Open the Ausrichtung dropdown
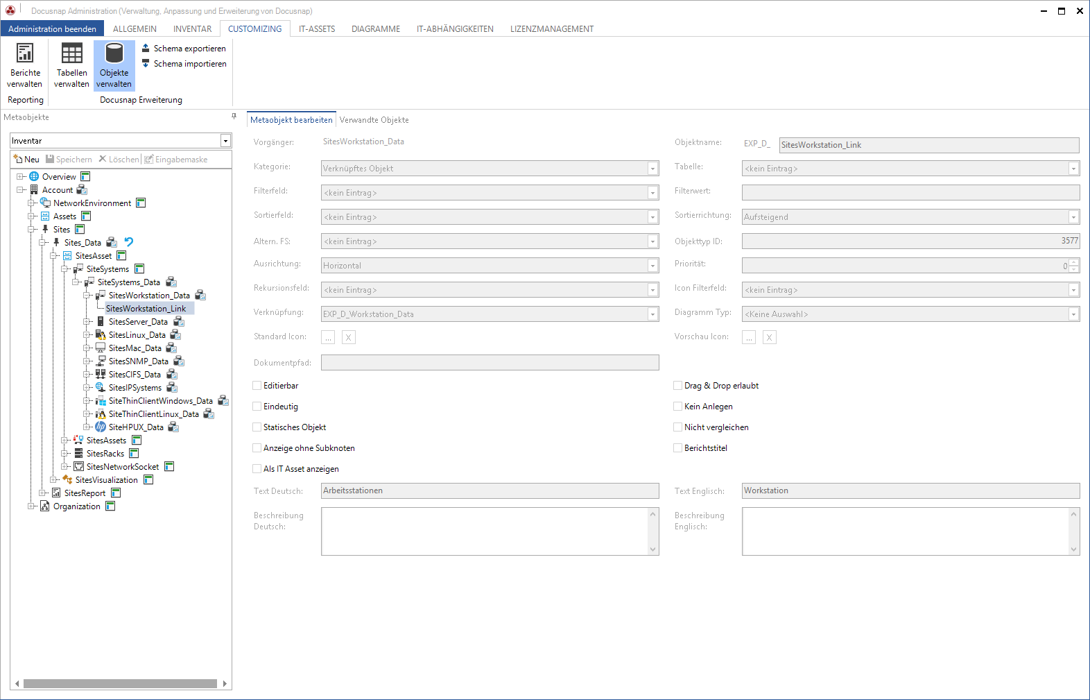 [x=652, y=266]
